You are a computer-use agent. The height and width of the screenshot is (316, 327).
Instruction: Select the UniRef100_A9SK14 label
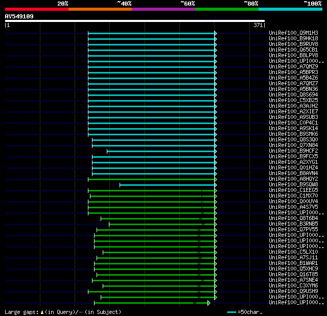click(293, 129)
